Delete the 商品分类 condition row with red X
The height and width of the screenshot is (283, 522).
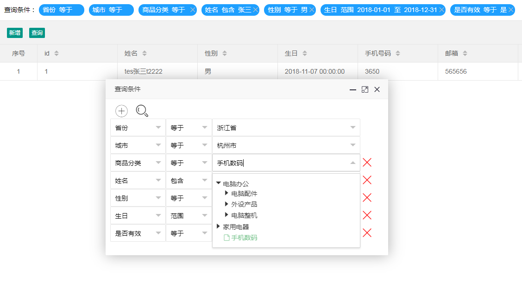[x=367, y=163]
